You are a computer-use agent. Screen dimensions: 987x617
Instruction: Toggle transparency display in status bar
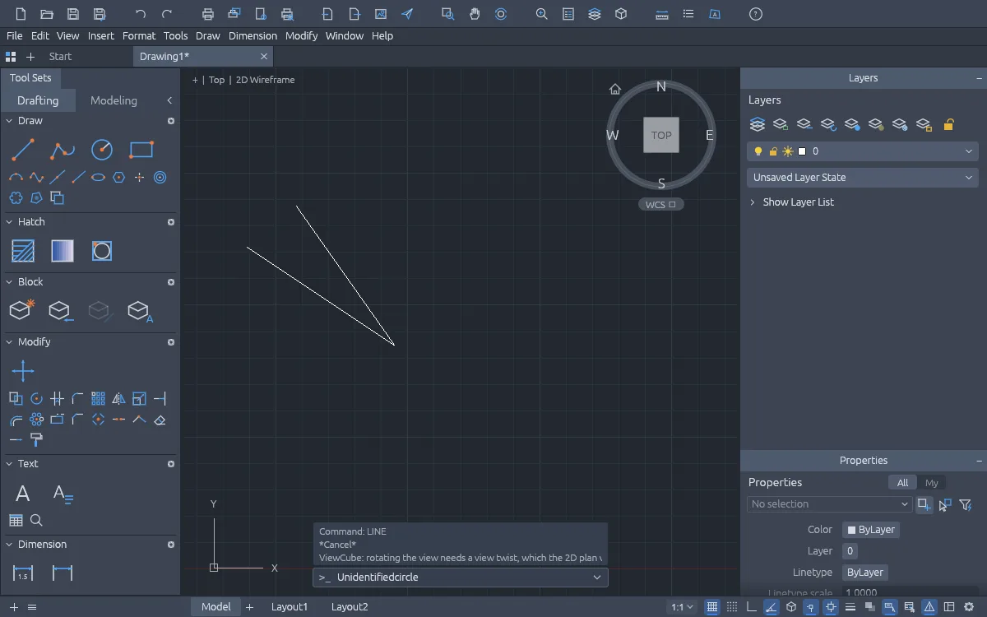[x=869, y=607]
